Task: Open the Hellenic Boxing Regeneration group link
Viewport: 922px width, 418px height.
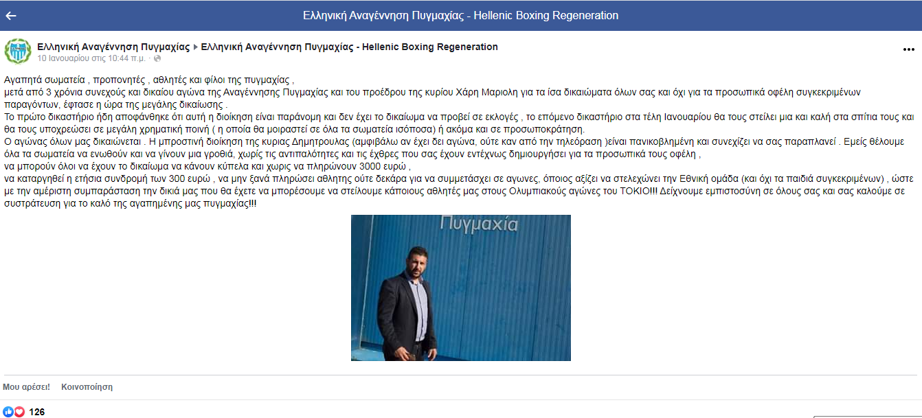Action: click(350, 47)
